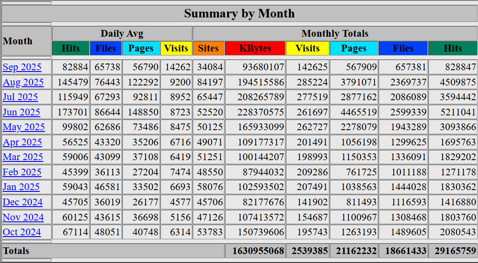Click the Jun 2025 monthly hits value 5211041
The width and height of the screenshot is (478, 263).
point(458,112)
